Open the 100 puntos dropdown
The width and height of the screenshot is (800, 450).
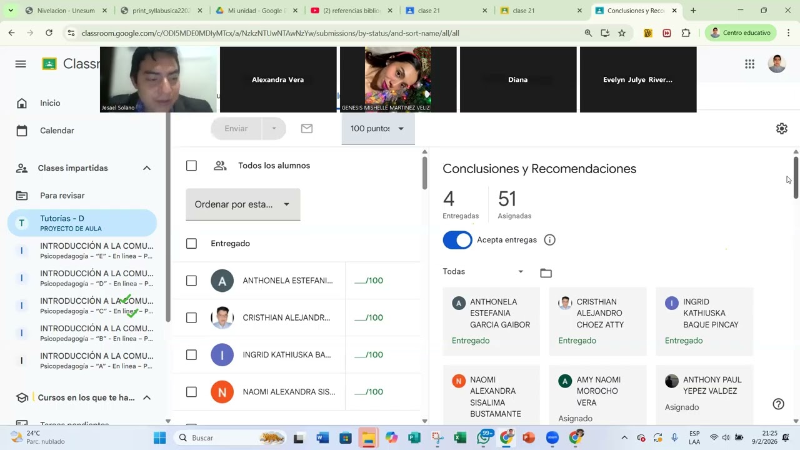click(377, 129)
